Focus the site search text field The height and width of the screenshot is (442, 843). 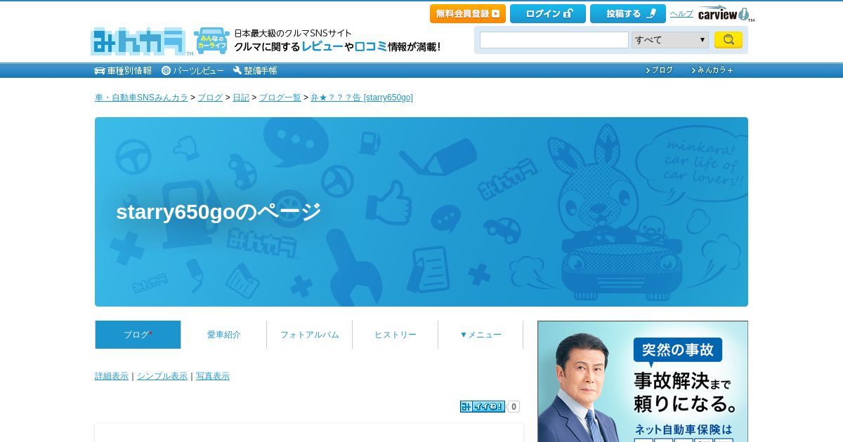click(x=554, y=40)
